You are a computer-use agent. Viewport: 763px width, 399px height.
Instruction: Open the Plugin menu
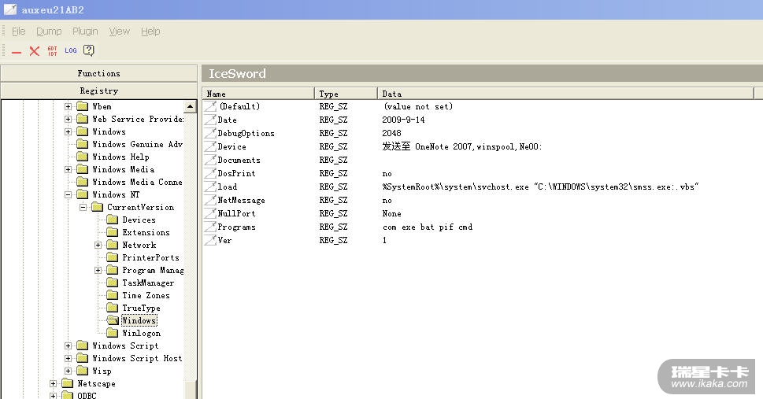pos(85,31)
